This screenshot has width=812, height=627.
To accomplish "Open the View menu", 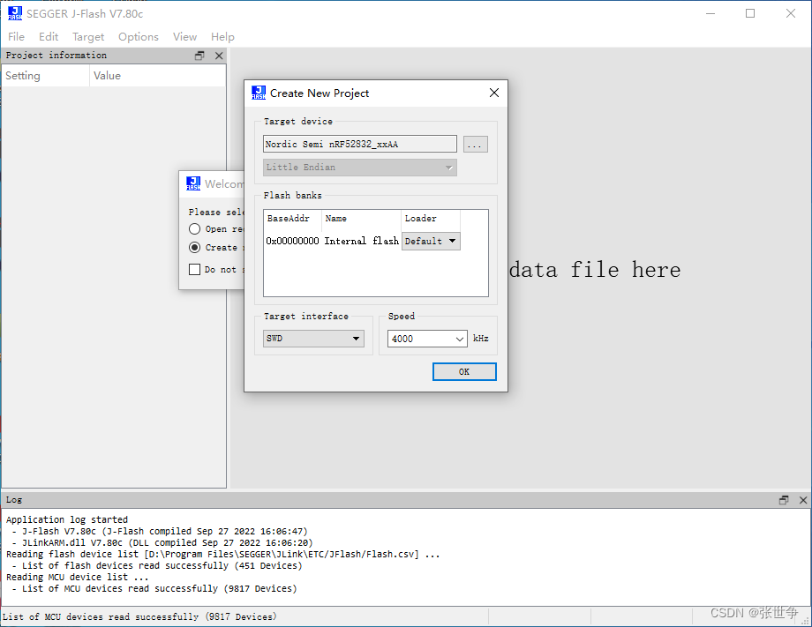I will (184, 37).
